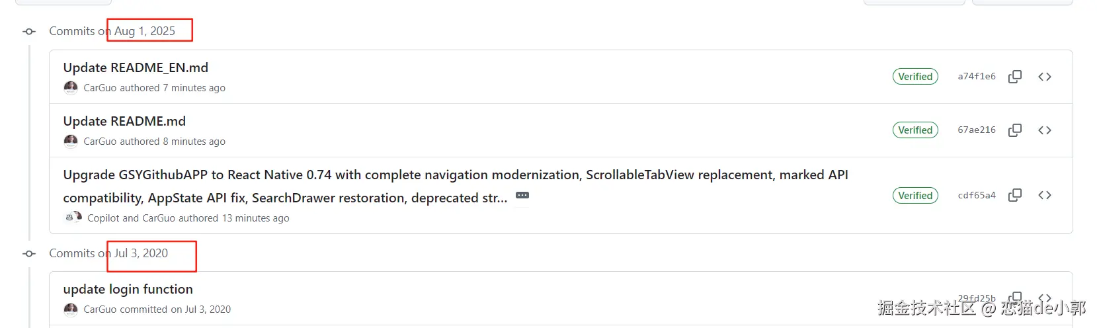Click Verified badge for commit 67ae216
Viewport: 1097px width, 328px height.
(x=915, y=130)
